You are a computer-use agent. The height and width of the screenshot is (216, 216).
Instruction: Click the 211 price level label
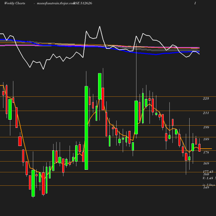click(x=206, y=113)
